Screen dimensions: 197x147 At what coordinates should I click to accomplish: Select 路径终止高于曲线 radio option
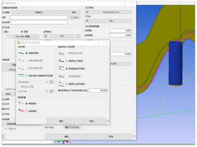67,84
